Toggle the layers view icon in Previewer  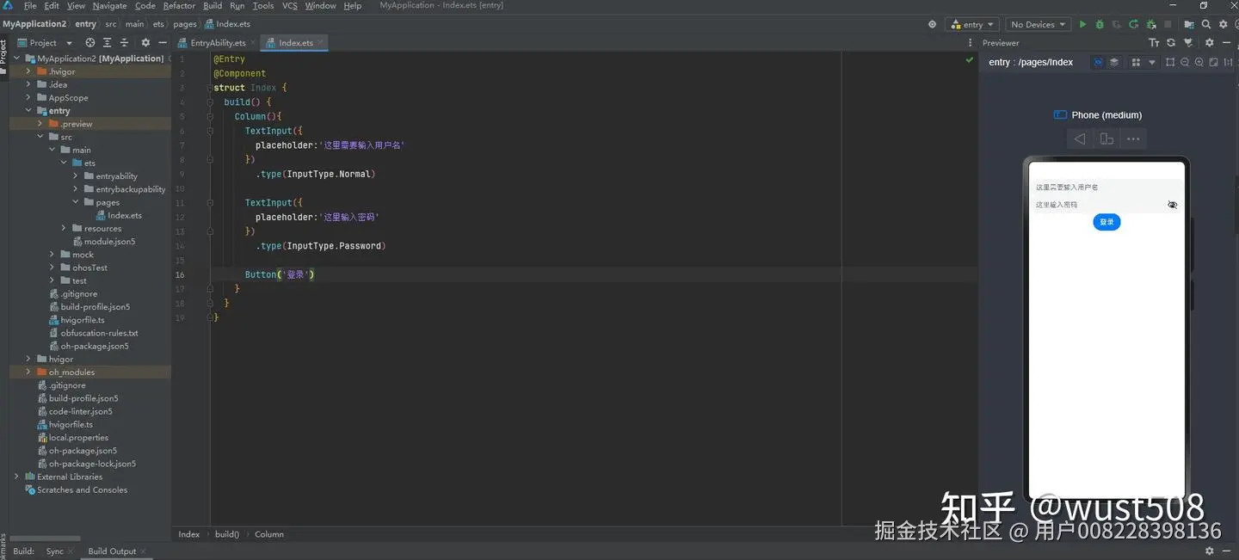(x=1114, y=62)
